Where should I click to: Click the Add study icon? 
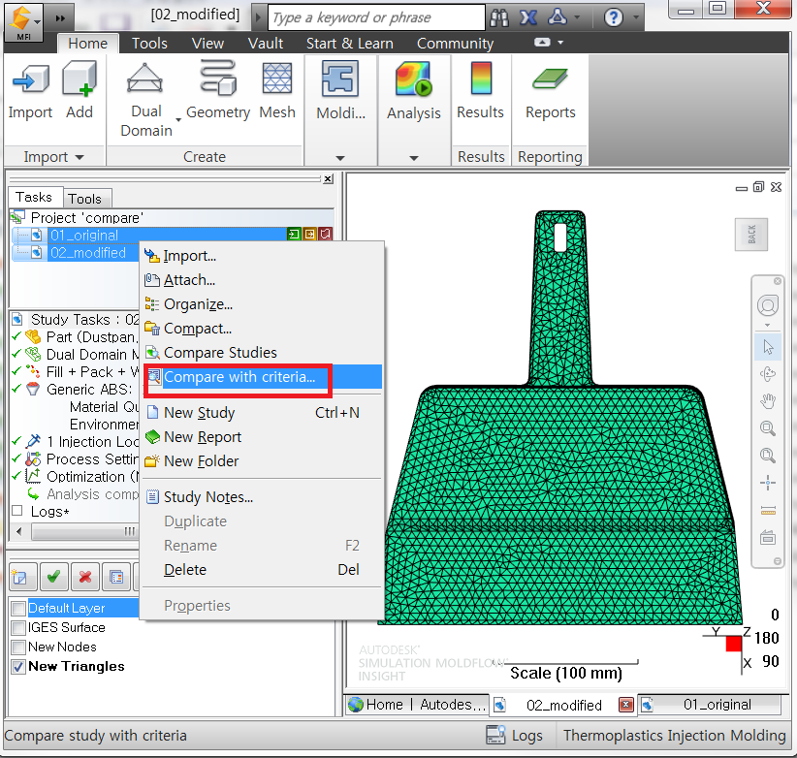click(80, 79)
